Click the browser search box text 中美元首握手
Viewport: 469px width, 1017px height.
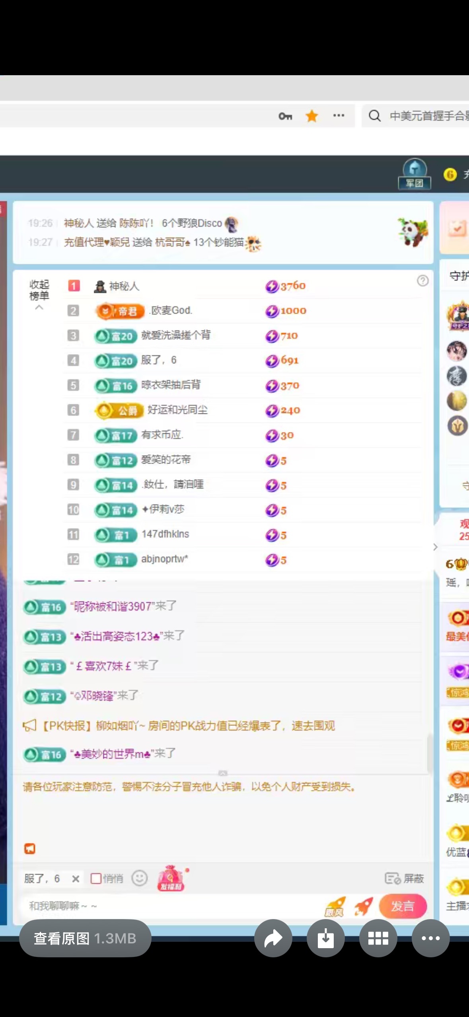tap(429, 116)
